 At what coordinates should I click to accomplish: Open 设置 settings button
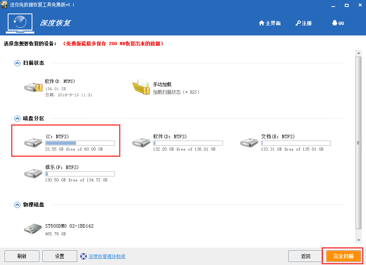pyautogui.click(x=60, y=256)
